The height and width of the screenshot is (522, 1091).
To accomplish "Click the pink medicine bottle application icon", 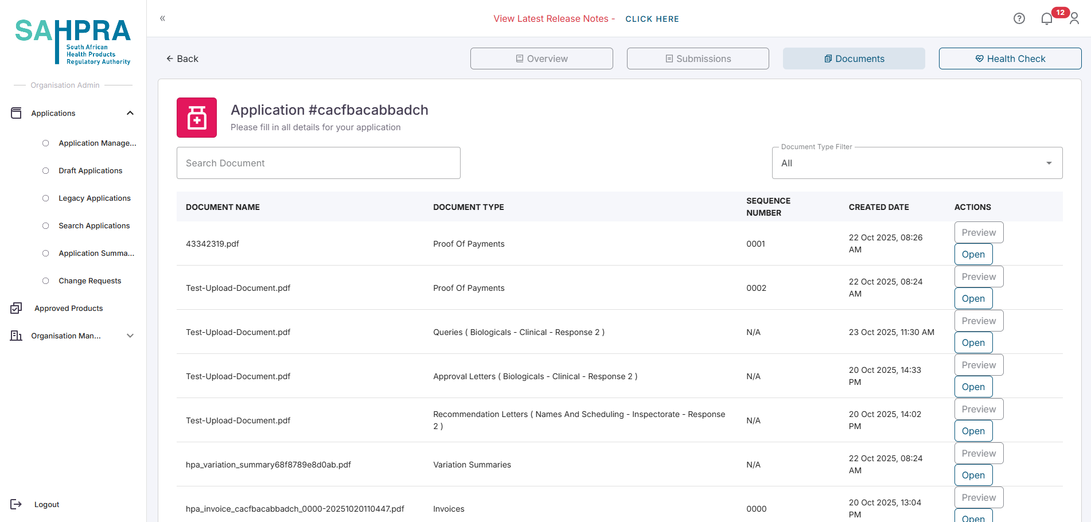I will [197, 118].
